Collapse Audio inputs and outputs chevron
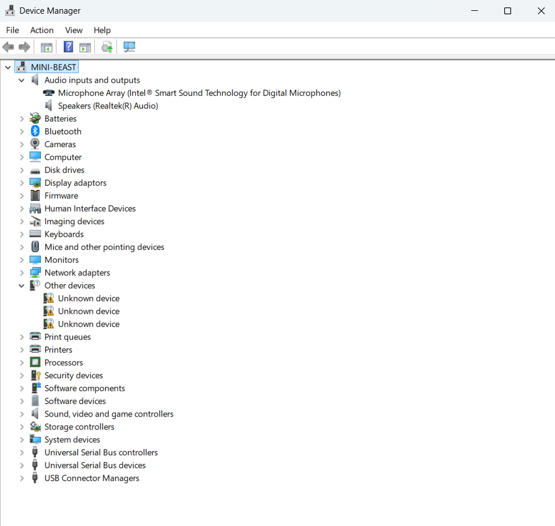The width and height of the screenshot is (555, 526). [22, 80]
